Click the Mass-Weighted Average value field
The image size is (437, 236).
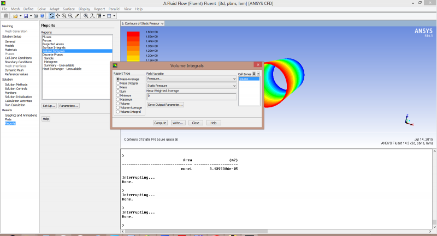point(192,96)
